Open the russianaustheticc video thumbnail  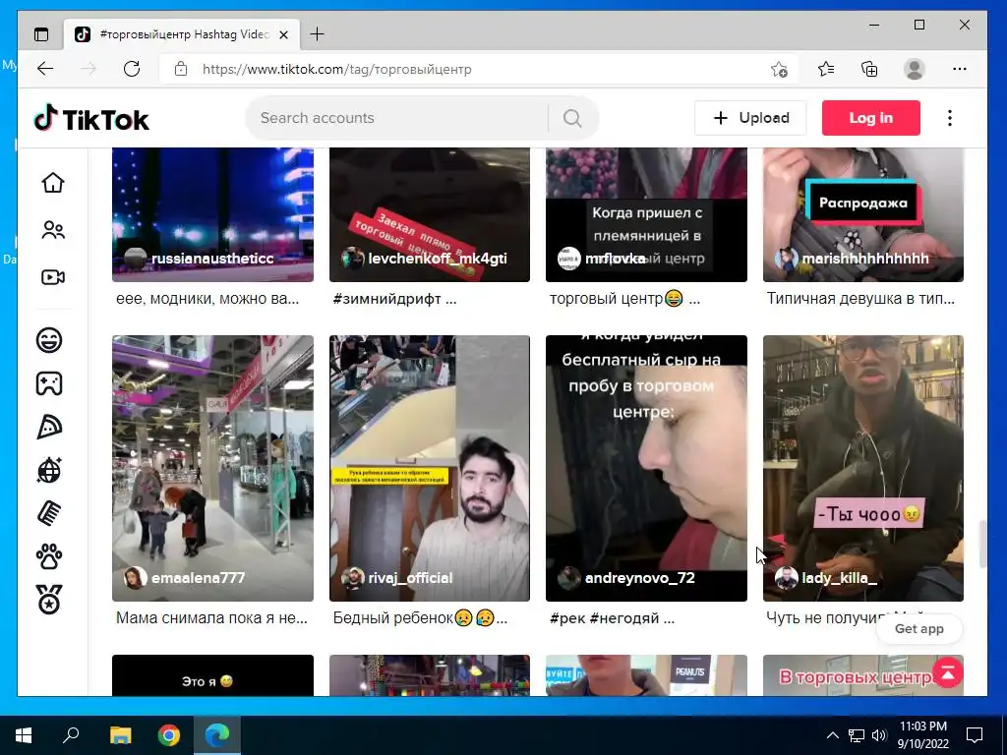pyautogui.click(x=212, y=215)
